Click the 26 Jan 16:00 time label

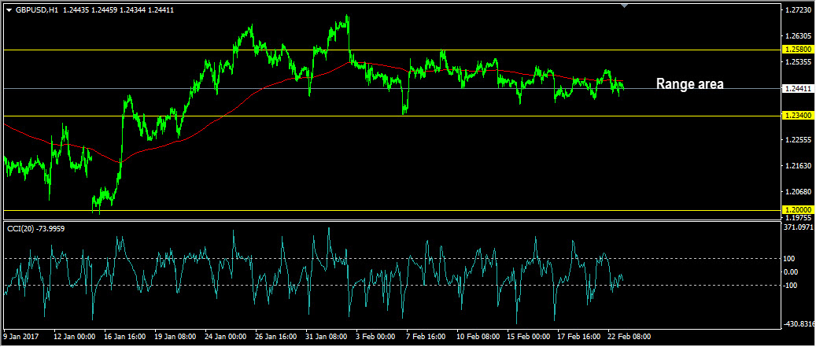coord(276,337)
